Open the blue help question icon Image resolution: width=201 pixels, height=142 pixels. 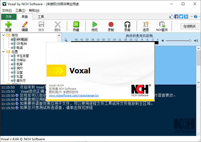click(x=196, y=16)
